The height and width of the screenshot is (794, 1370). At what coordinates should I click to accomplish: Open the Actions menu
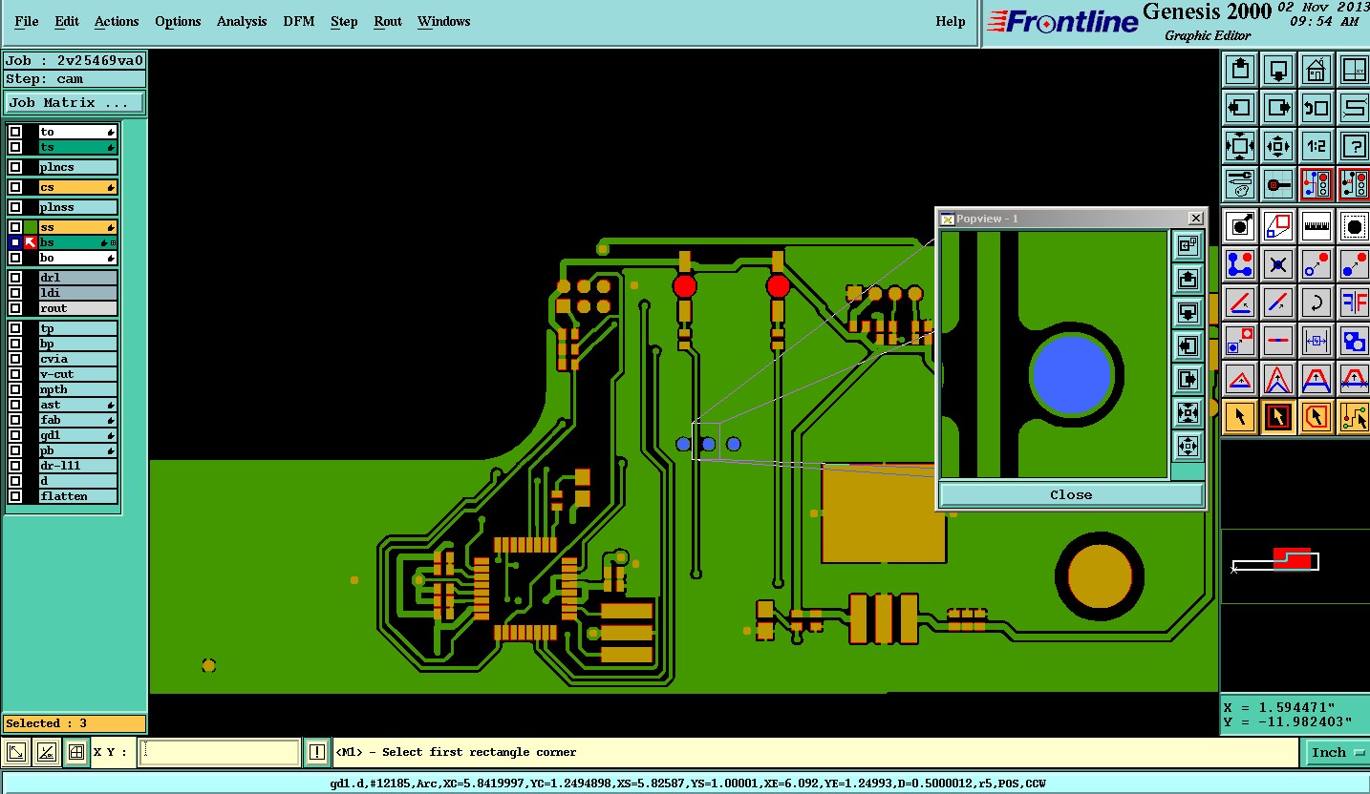click(117, 21)
